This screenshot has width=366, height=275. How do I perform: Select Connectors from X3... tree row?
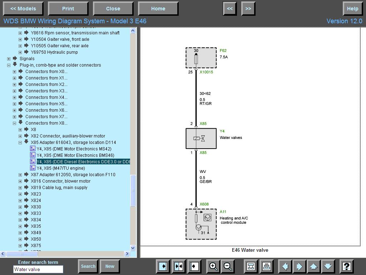pos(46,91)
